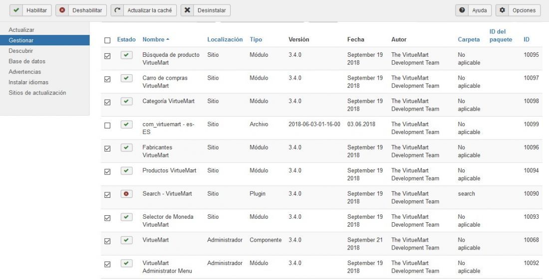This screenshot has width=549, height=279.
Task: Click the Desinstalar button
Action: click(x=206, y=10)
